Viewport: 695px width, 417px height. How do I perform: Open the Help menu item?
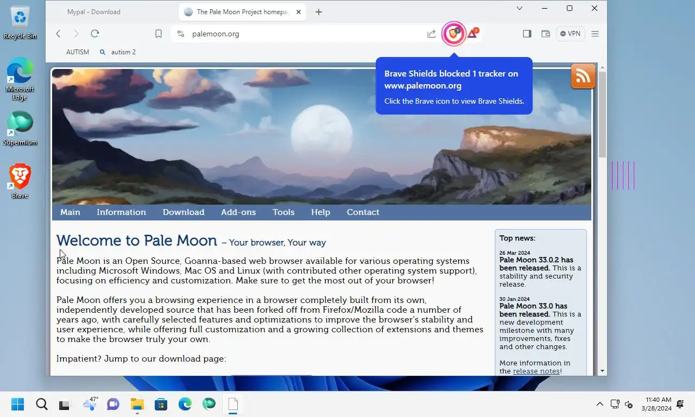coord(320,212)
